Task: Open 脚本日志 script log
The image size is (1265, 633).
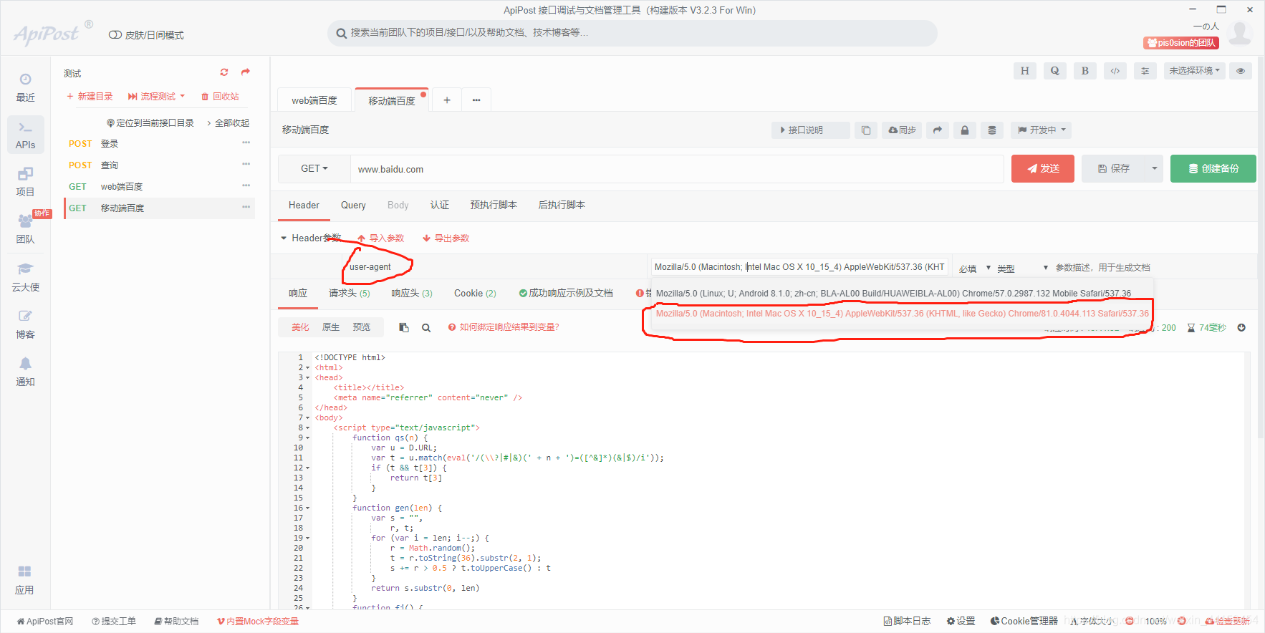Action: 907,621
